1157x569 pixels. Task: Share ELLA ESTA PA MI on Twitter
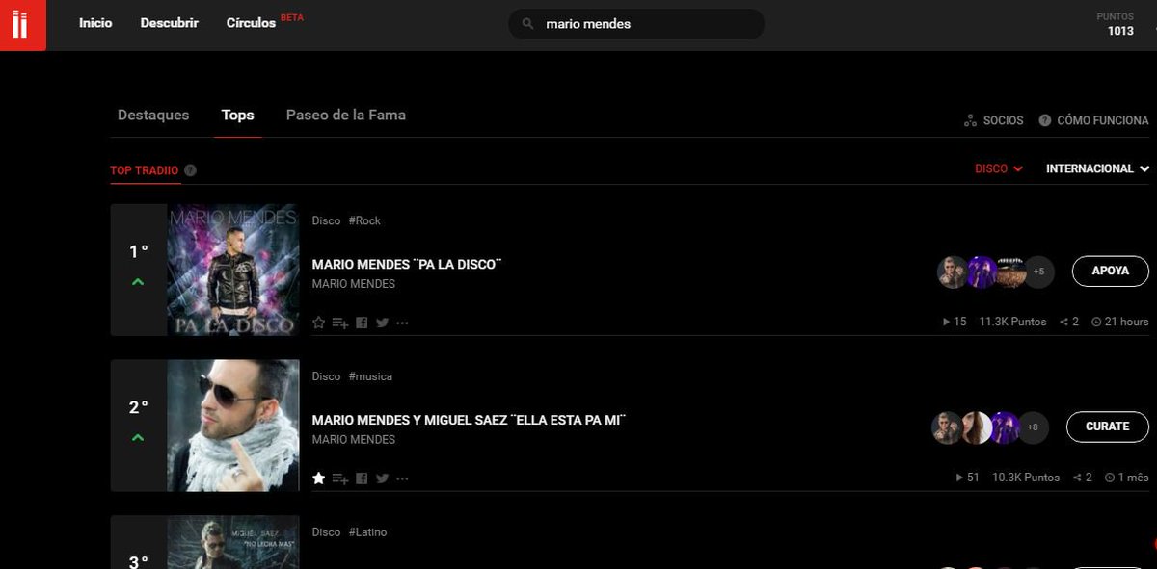coord(382,478)
